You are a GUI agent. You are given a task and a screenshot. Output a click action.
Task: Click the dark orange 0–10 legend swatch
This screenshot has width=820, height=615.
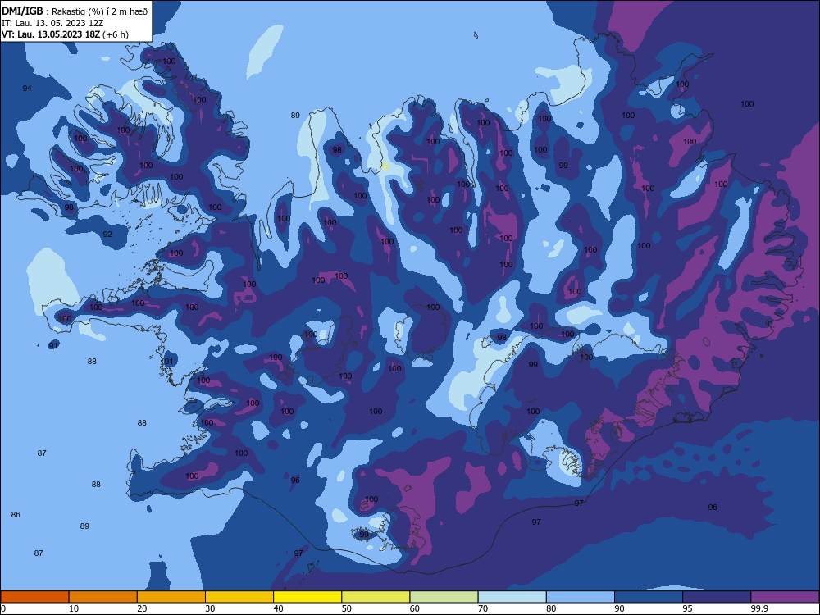click(x=34, y=597)
